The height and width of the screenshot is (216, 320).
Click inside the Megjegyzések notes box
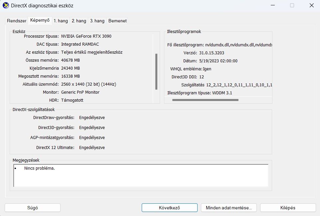141,175
